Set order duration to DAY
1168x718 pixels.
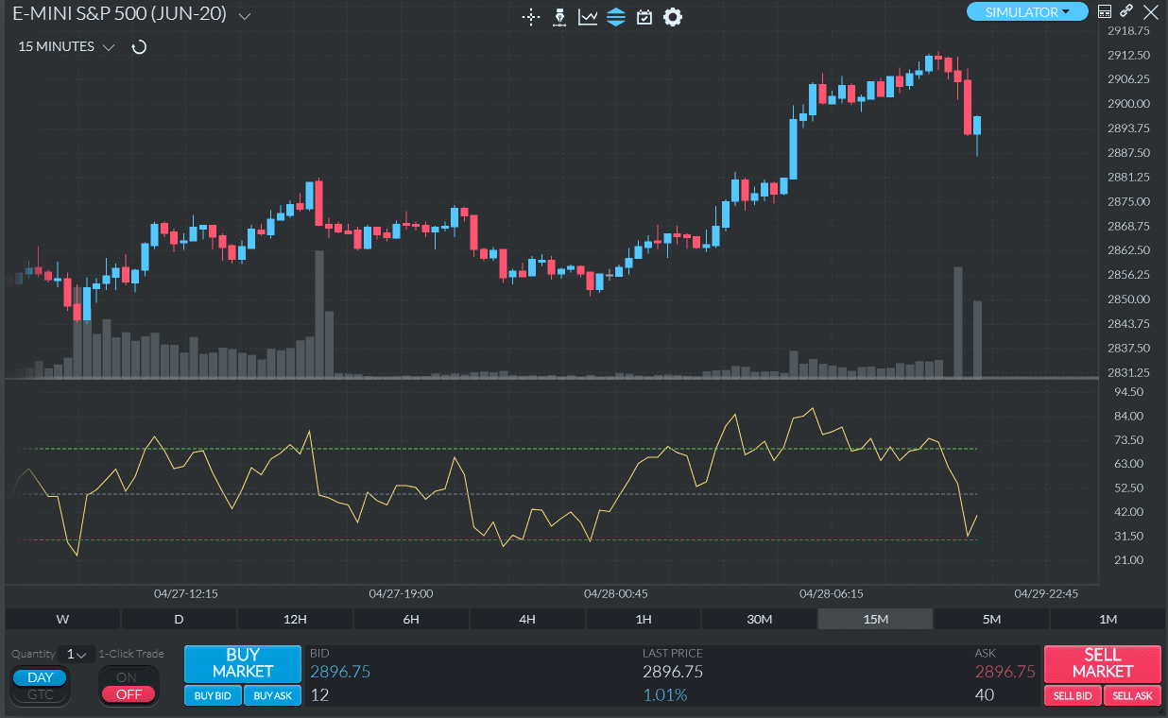pos(39,676)
